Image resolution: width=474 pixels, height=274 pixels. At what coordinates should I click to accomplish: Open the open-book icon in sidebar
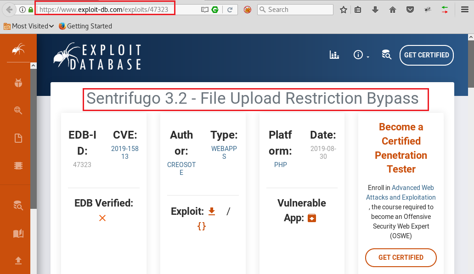18,233
